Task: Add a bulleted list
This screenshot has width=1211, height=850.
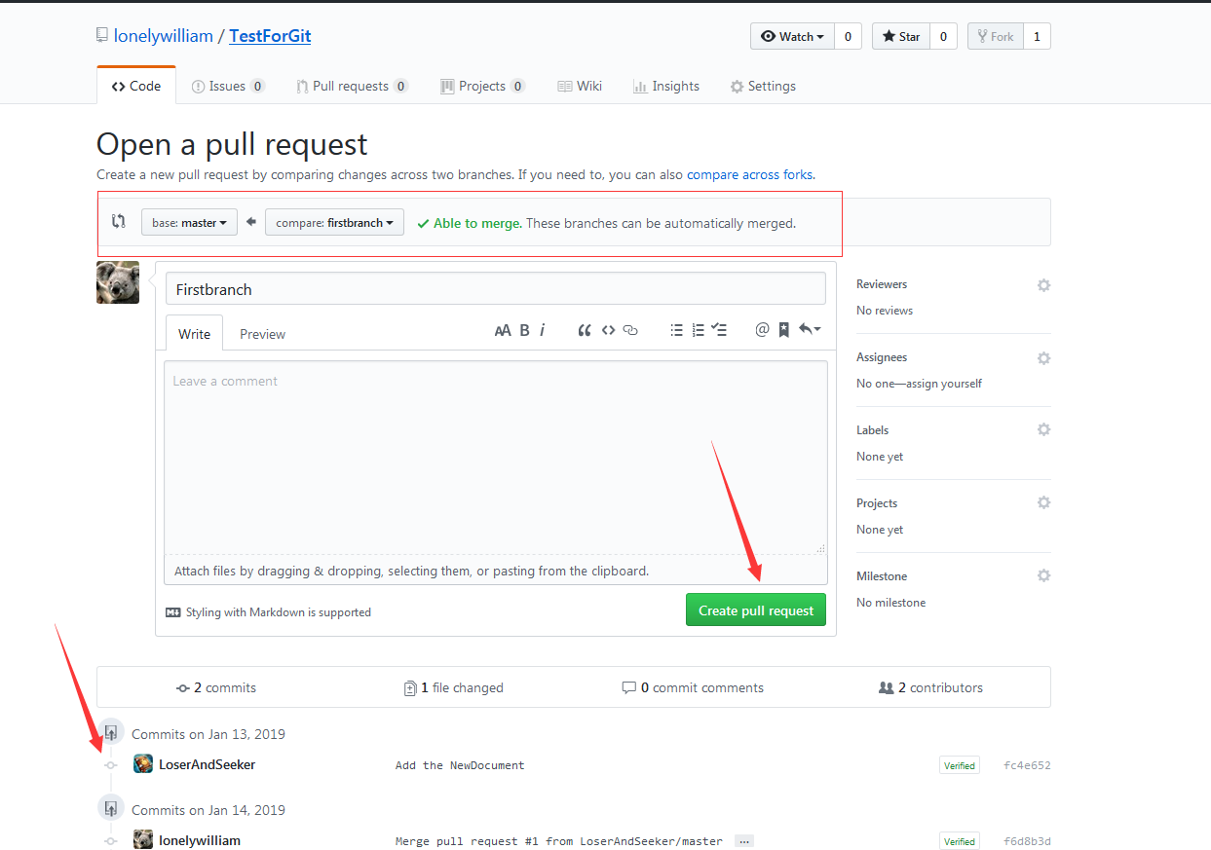Action: (676, 330)
